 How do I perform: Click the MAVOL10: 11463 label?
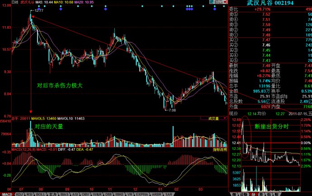tap(71, 118)
